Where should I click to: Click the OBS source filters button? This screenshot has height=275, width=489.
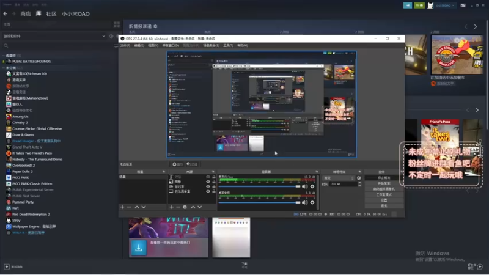[192, 164]
